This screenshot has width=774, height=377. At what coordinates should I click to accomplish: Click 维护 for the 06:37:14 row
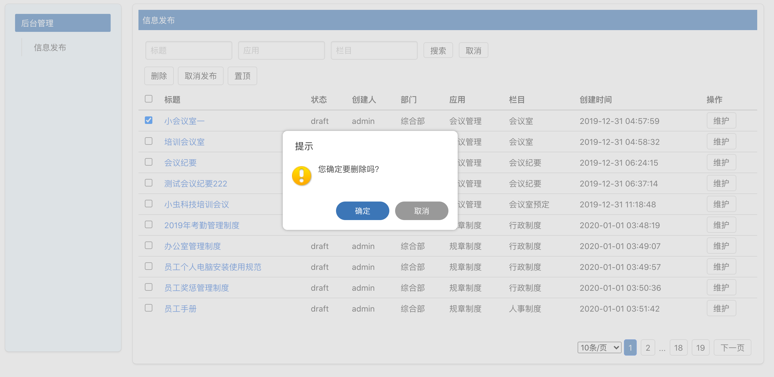721,183
